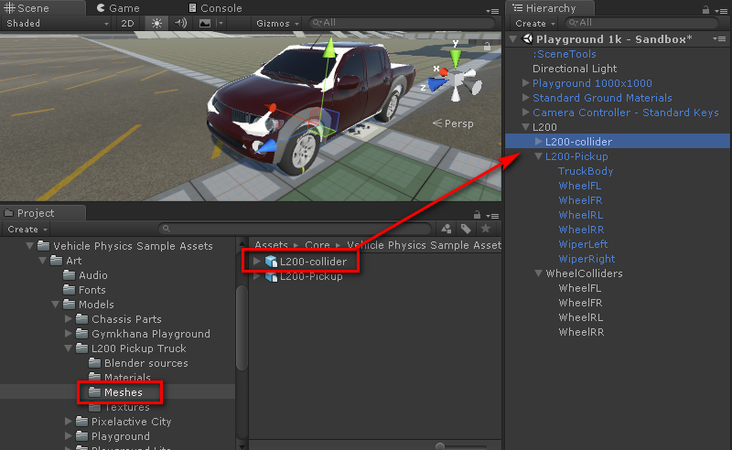Click Search by Label tag icon
This screenshot has height=450, width=732.
pos(466,229)
